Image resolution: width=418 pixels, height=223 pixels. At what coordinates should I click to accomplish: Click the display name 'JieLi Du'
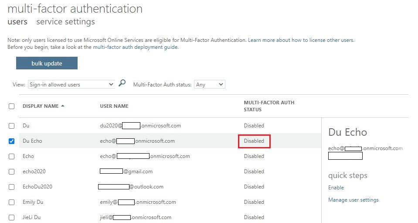(31, 217)
